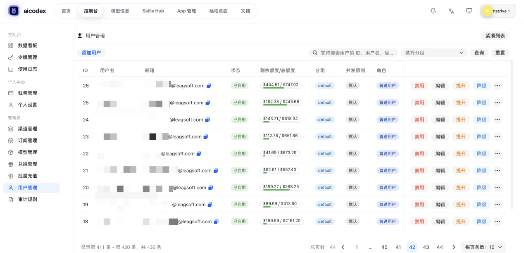524x253 pixels.
Task: Disable user ID 25 with 禁用
Action: pos(419,103)
